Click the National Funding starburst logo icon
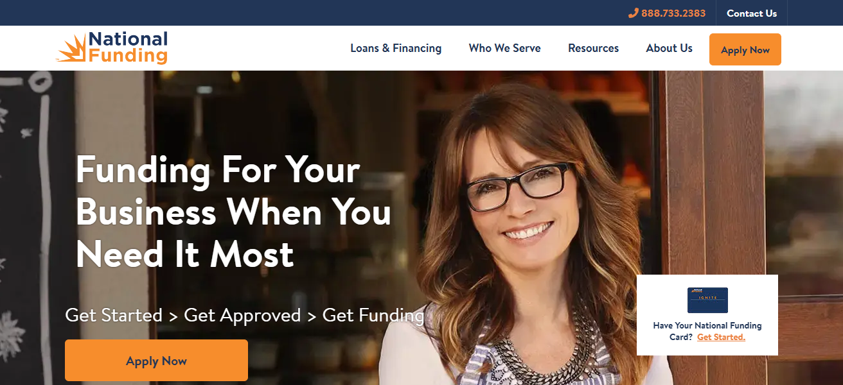The width and height of the screenshot is (843, 385). point(71,49)
